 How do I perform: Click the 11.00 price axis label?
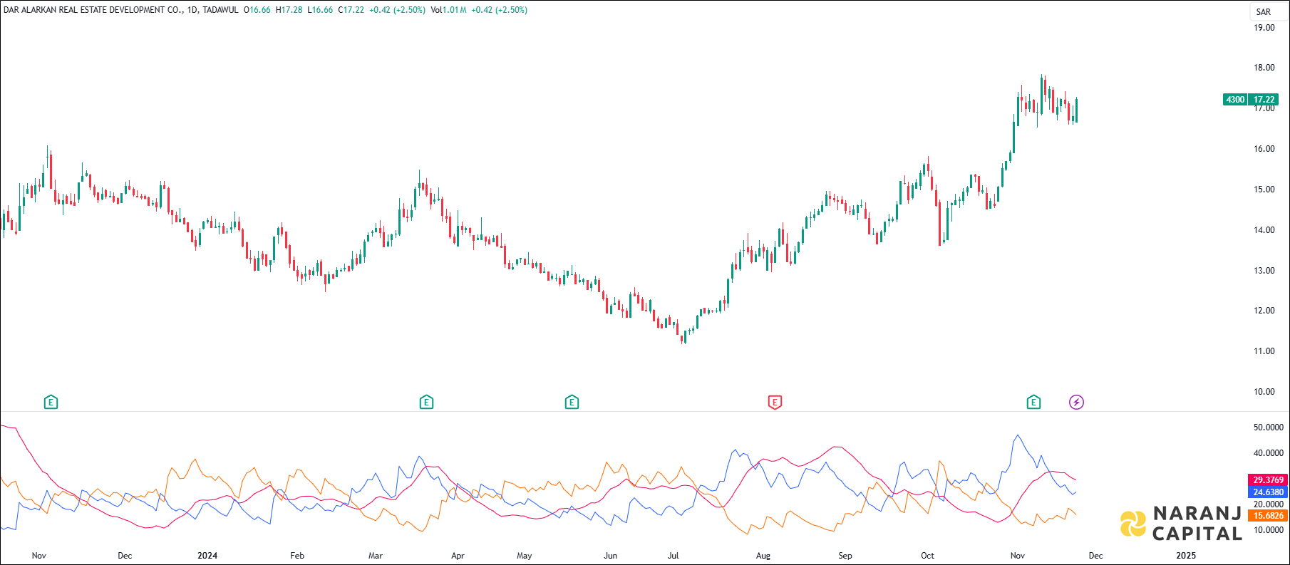tap(1264, 351)
